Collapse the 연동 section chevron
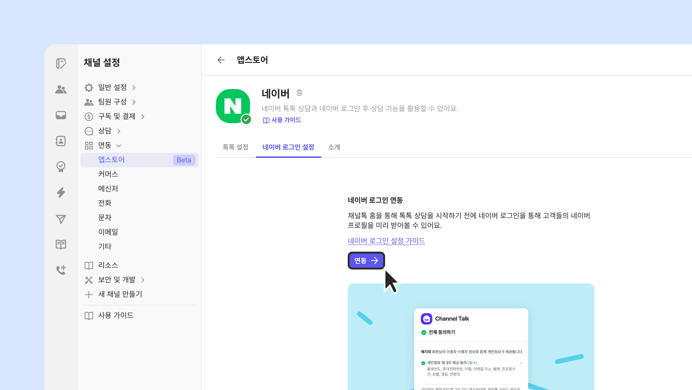The height and width of the screenshot is (390, 692). click(118, 145)
